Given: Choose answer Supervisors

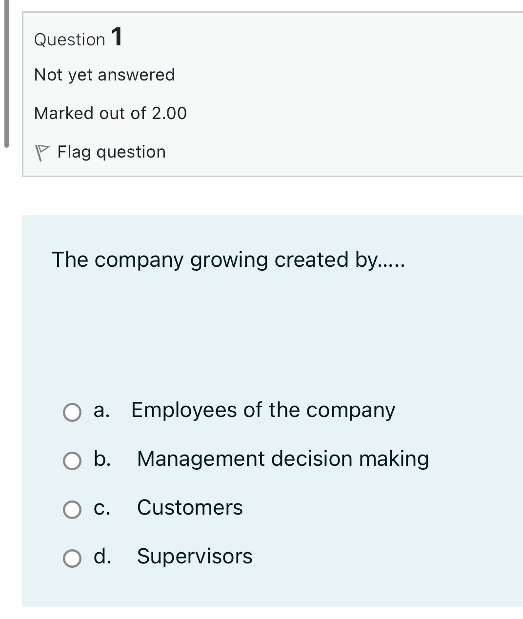Looking at the screenshot, I should coord(194,556).
